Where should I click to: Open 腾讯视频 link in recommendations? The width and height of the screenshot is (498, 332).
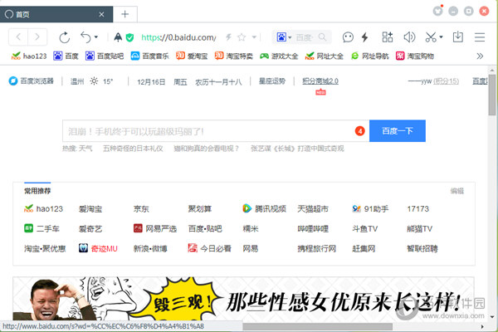264,208
